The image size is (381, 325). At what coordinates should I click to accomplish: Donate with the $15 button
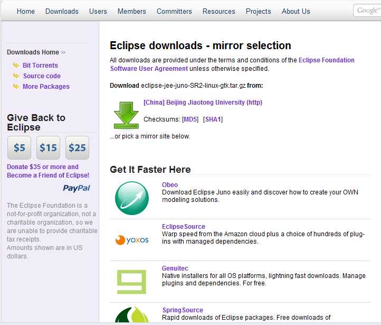pos(48,147)
